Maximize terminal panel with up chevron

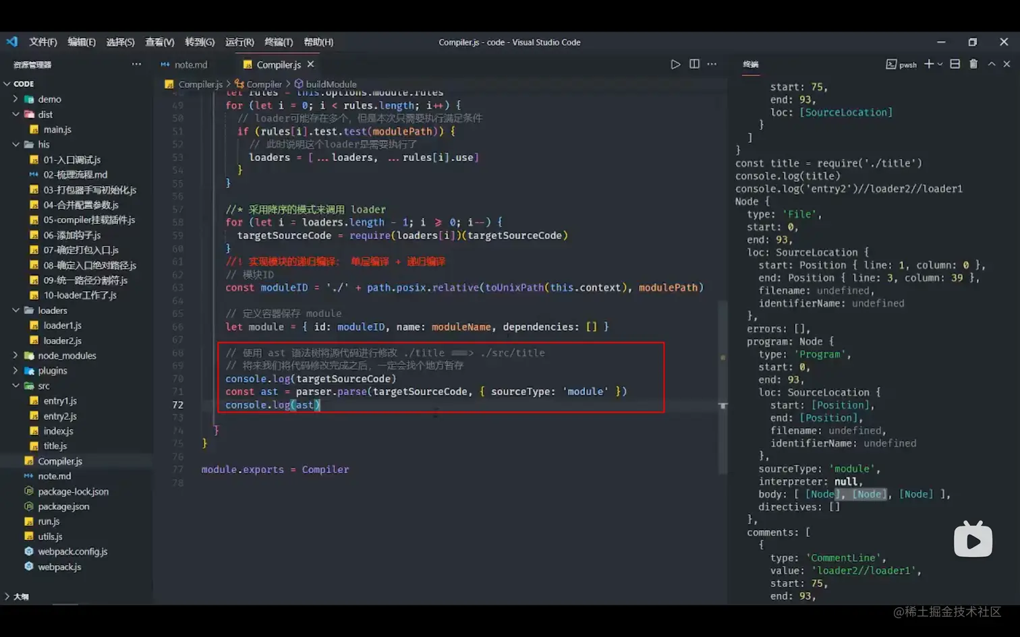(992, 64)
